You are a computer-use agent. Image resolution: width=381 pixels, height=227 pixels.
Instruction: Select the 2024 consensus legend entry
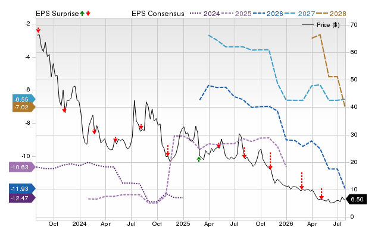[x=205, y=14]
